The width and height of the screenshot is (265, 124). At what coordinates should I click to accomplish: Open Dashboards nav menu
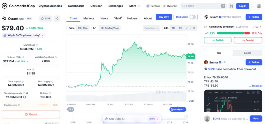coord(76,6)
